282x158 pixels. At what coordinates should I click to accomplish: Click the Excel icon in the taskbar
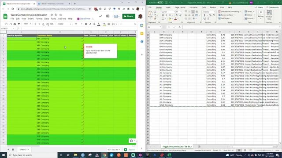coord(169,155)
